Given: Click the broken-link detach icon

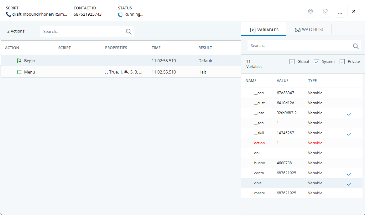Looking at the screenshot, I should [326, 11].
